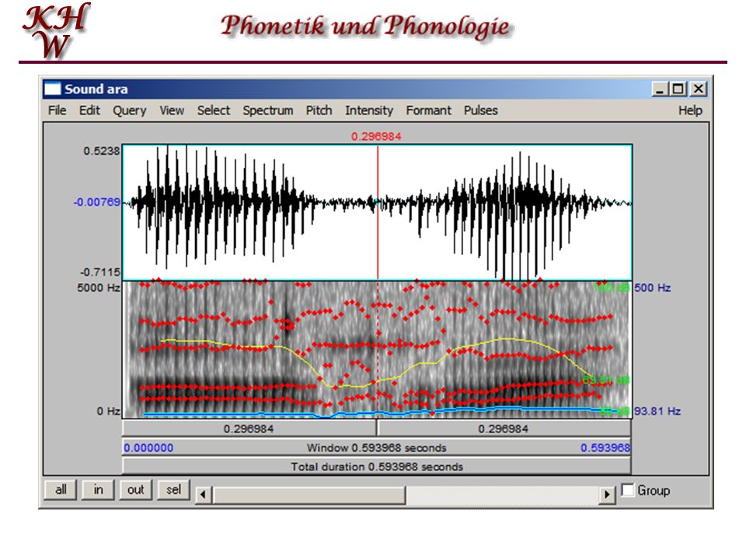
Task: Click the 'all' zoom button
Action: [x=61, y=490]
